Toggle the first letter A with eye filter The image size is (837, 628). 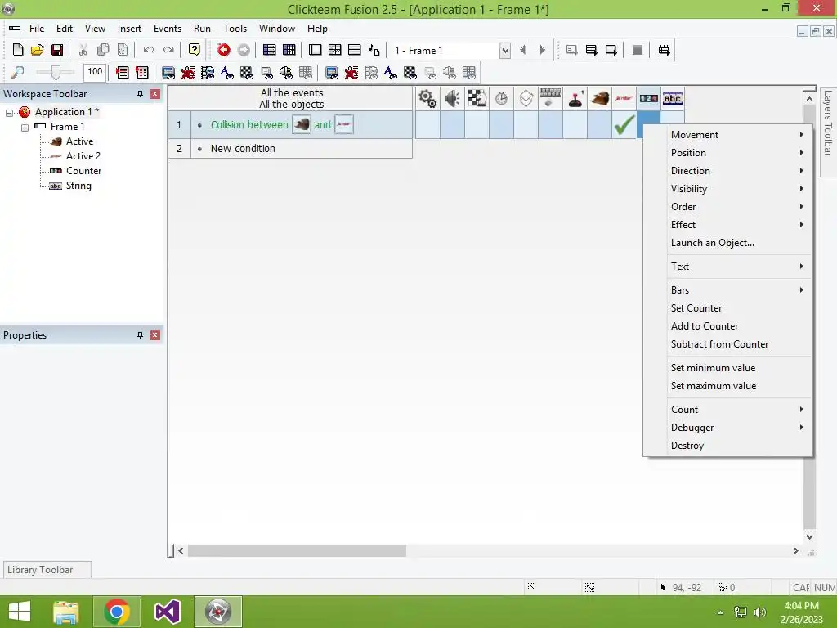[x=227, y=73]
